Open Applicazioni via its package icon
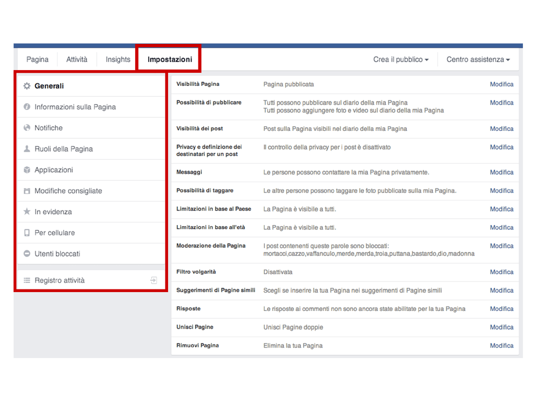 (27, 170)
